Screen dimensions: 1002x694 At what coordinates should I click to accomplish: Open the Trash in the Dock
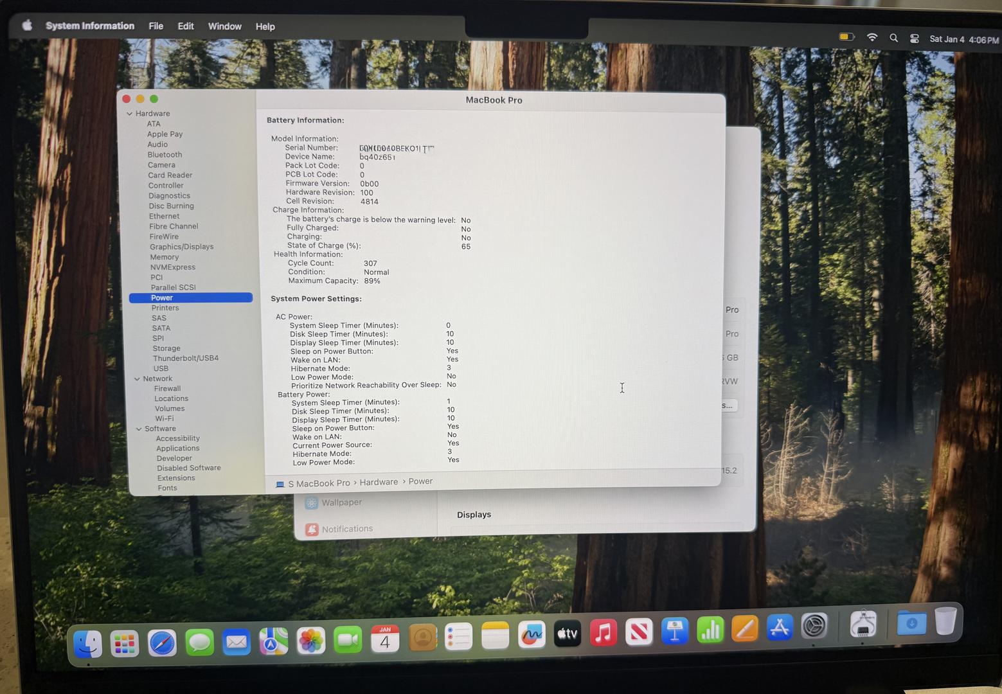[945, 621]
